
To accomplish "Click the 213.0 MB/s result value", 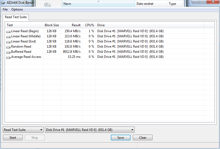I will click(x=73, y=36).
